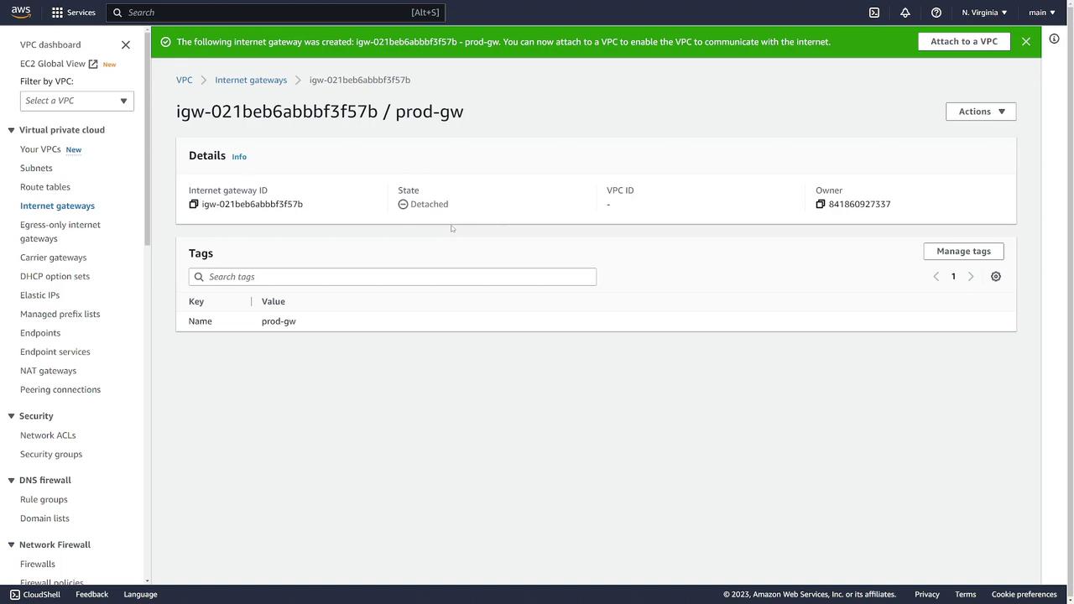Focus the Search tags field
Image resolution: width=1074 pixels, height=604 pixels.
pyautogui.click(x=393, y=277)
